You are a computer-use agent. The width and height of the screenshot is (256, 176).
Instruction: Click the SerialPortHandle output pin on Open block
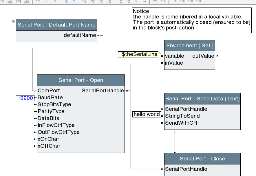click(127, 91)
